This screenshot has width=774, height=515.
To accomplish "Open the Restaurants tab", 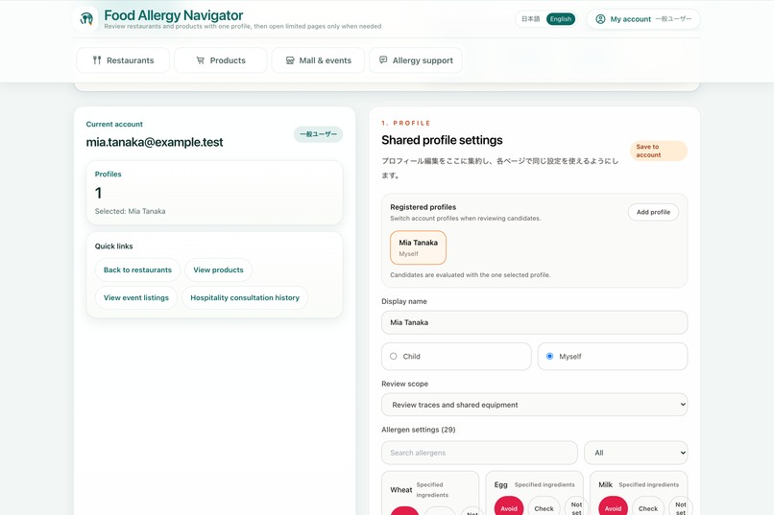I will click(123, 60).
